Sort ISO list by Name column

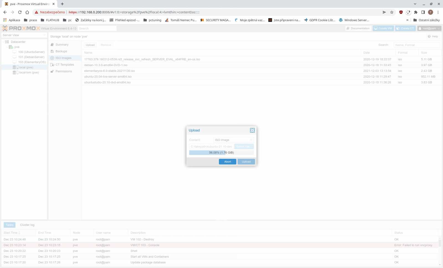pyautogui.click(x=221, y=52)
